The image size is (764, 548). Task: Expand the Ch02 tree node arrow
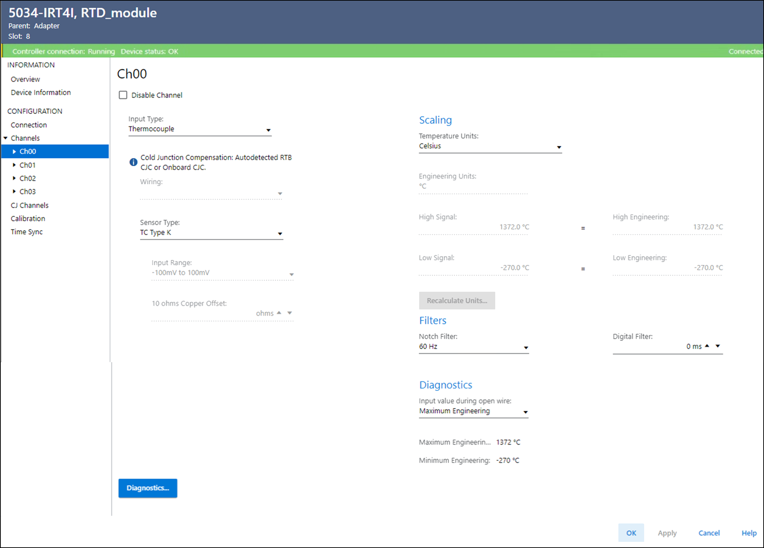pyautogui.click(x=14, y=178)
